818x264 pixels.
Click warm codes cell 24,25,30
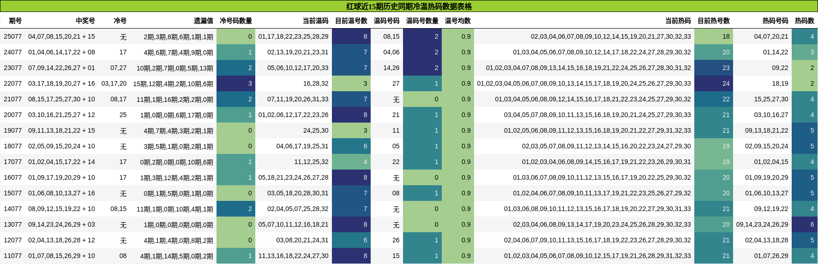pyautogui.click(x=316, y=130)
